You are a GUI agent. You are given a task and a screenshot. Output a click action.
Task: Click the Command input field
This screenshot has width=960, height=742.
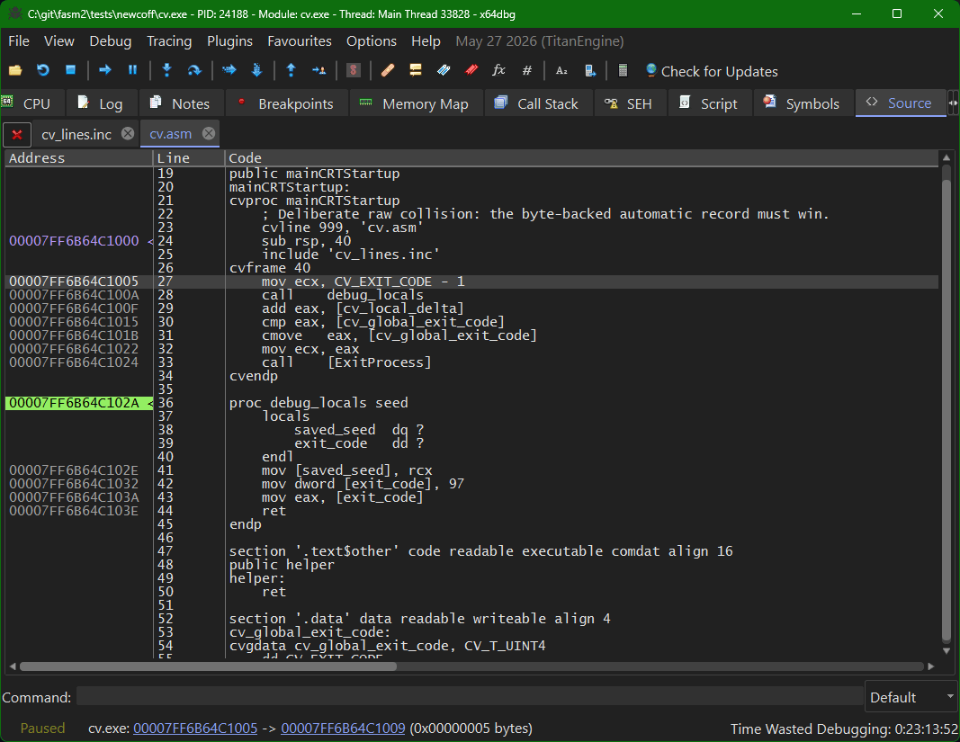[469, 697]
